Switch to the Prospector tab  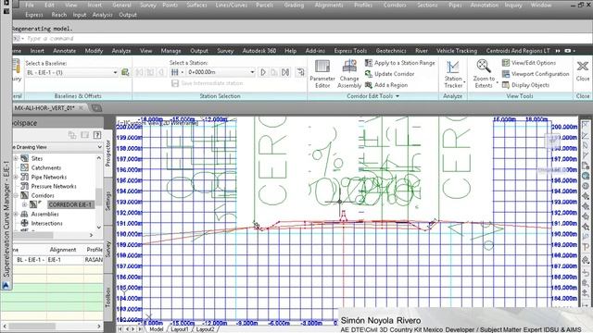point(107,153)
